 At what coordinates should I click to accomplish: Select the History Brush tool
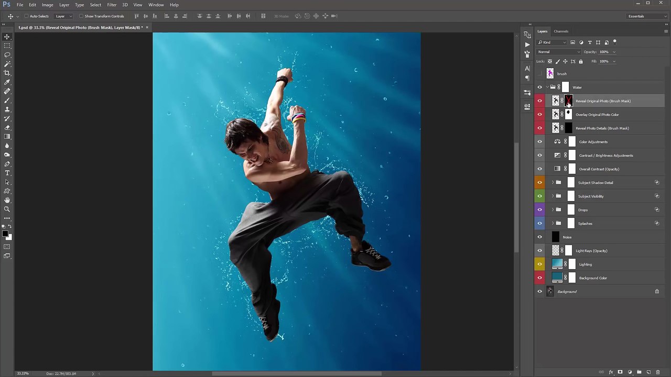point(7,118)
